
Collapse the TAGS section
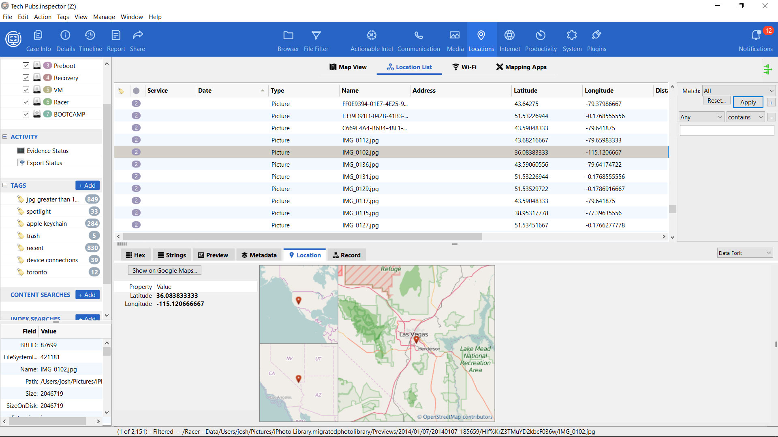coord(5,185)
